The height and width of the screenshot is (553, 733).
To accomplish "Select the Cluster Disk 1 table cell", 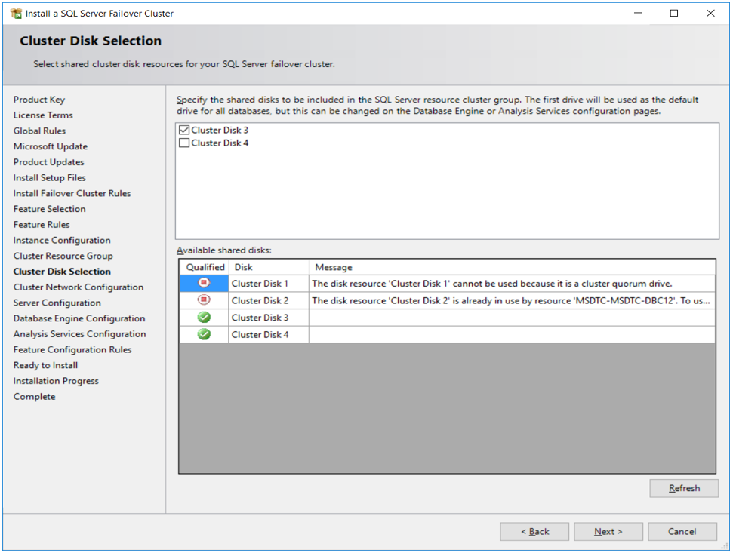I will 269,284.
